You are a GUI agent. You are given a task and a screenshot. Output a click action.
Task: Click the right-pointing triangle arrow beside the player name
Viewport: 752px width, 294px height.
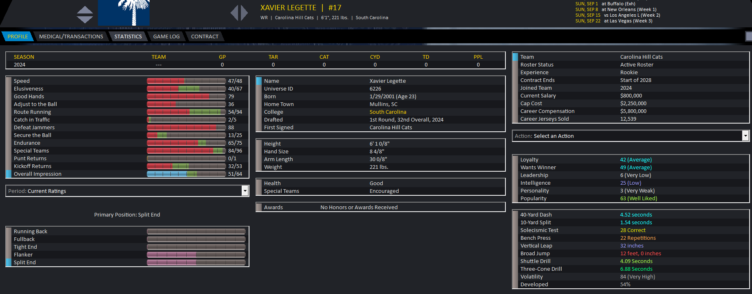[244, 13]
